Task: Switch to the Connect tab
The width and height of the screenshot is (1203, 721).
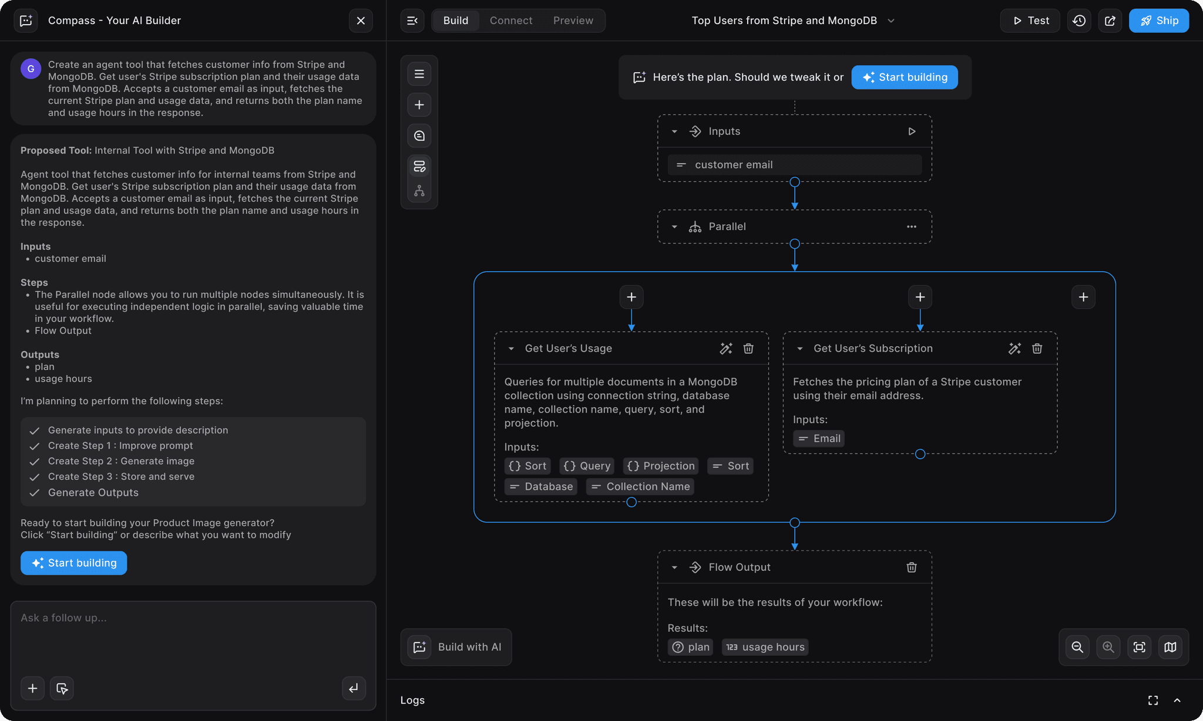Action: click(x=510, y=21)
